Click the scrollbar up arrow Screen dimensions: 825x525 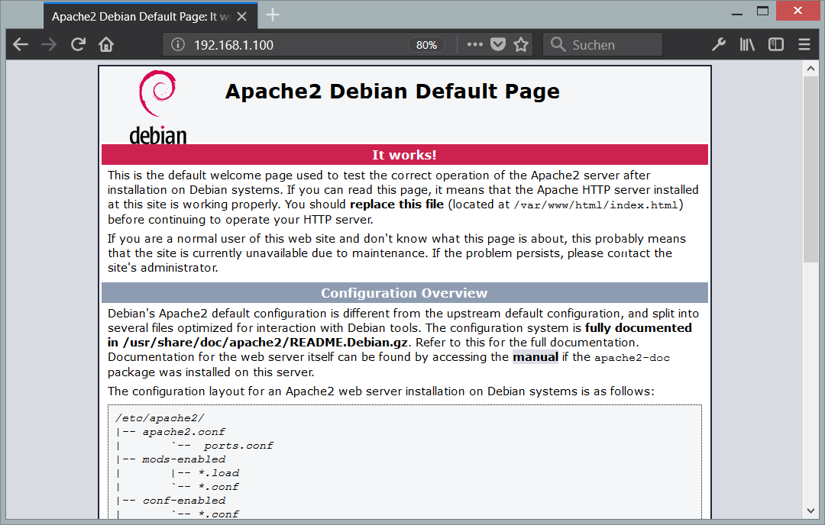810,69
